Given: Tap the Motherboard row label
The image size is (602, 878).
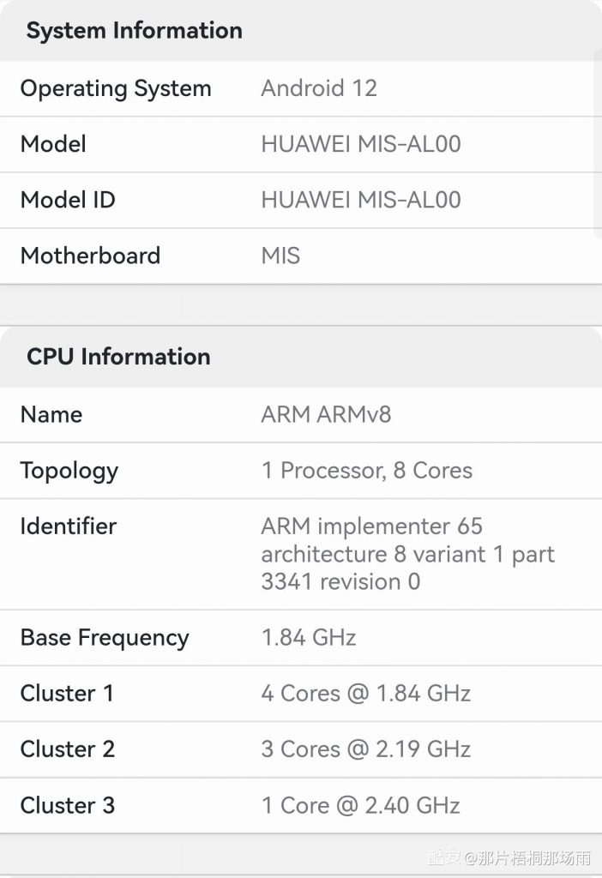Looking at the screenshot, I should pyautogui.click(x=91, y=256).
